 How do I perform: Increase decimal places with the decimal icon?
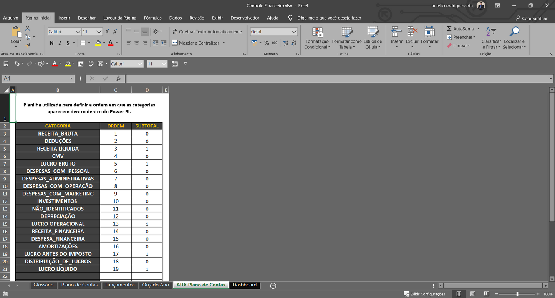tap(285, 43)
